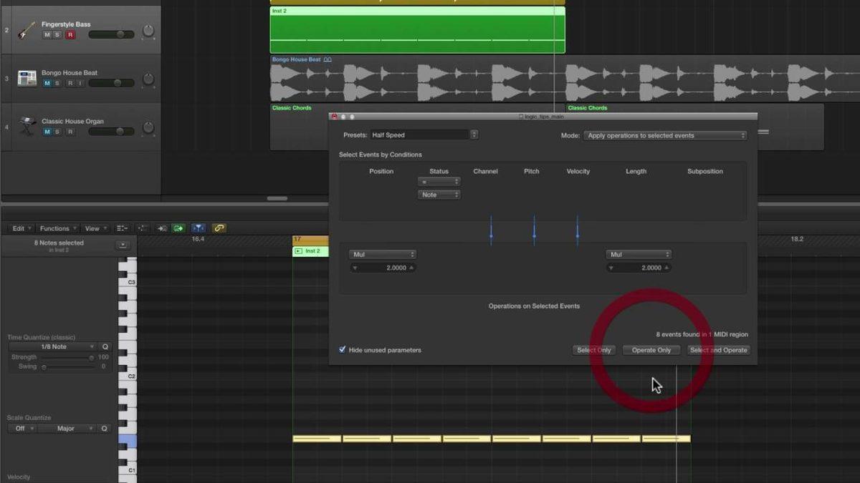Click the Bongo House Beat drum machine icon

point(27,78)
